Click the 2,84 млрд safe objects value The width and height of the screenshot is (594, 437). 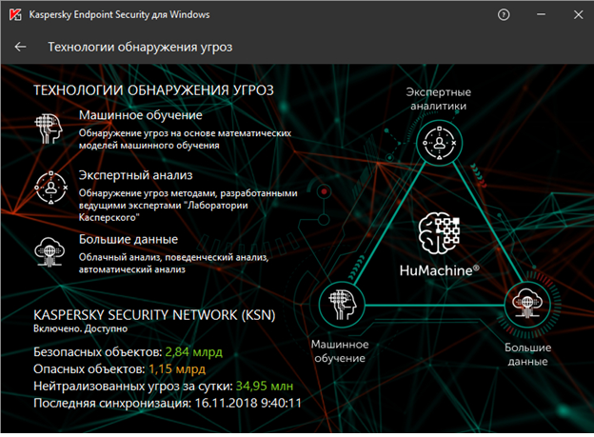click(x=193, y=351)
